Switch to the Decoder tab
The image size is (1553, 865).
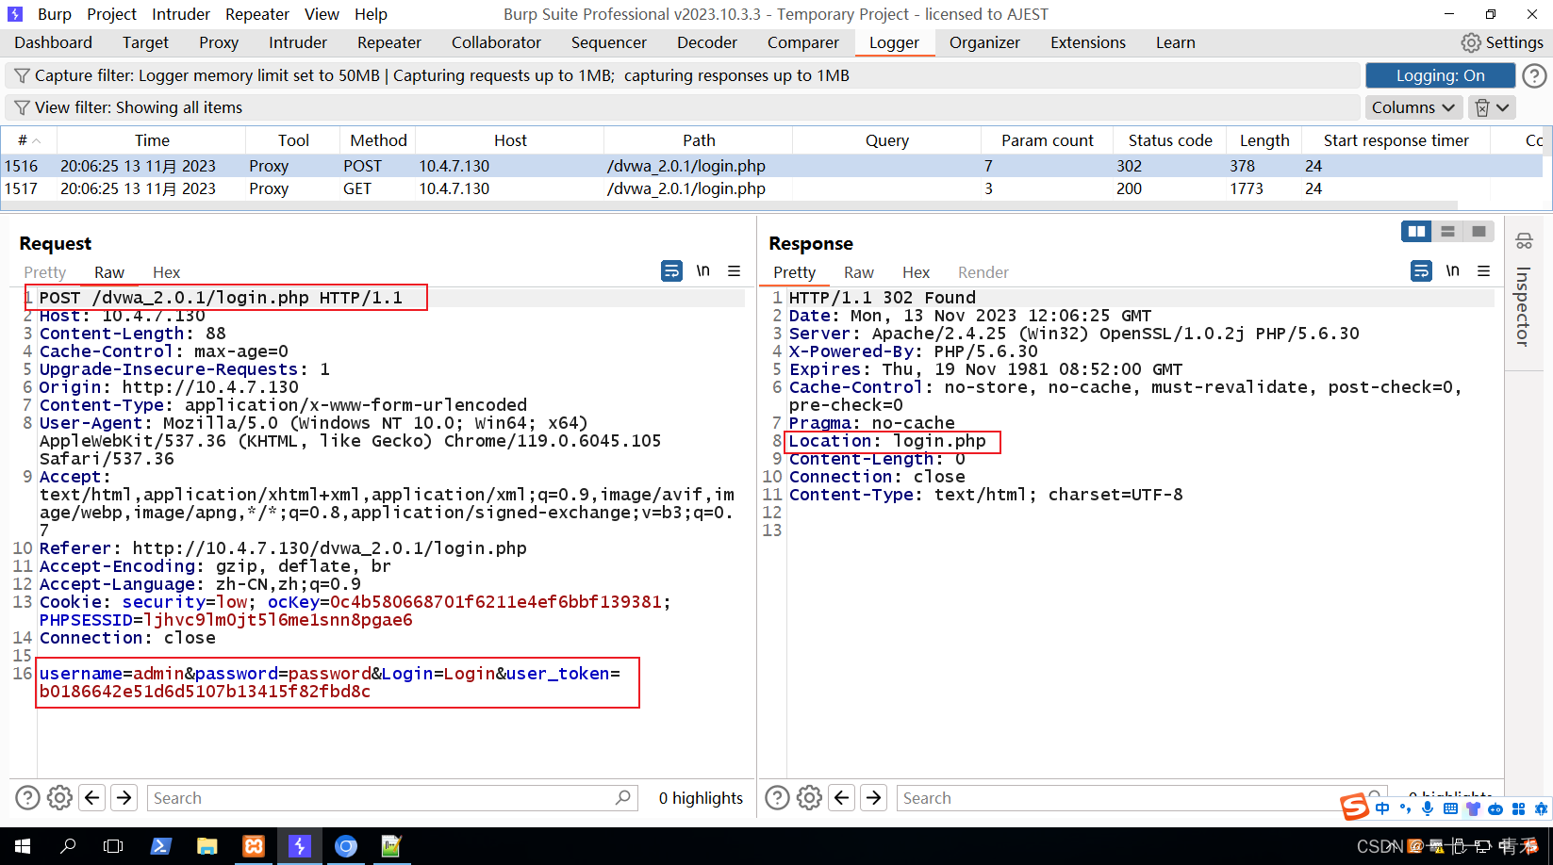pyautogui.click(x=707, y=42)
